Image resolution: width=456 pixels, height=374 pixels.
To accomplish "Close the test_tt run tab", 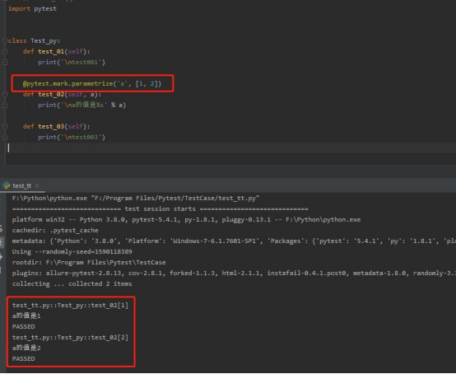I will pos(37,185).
